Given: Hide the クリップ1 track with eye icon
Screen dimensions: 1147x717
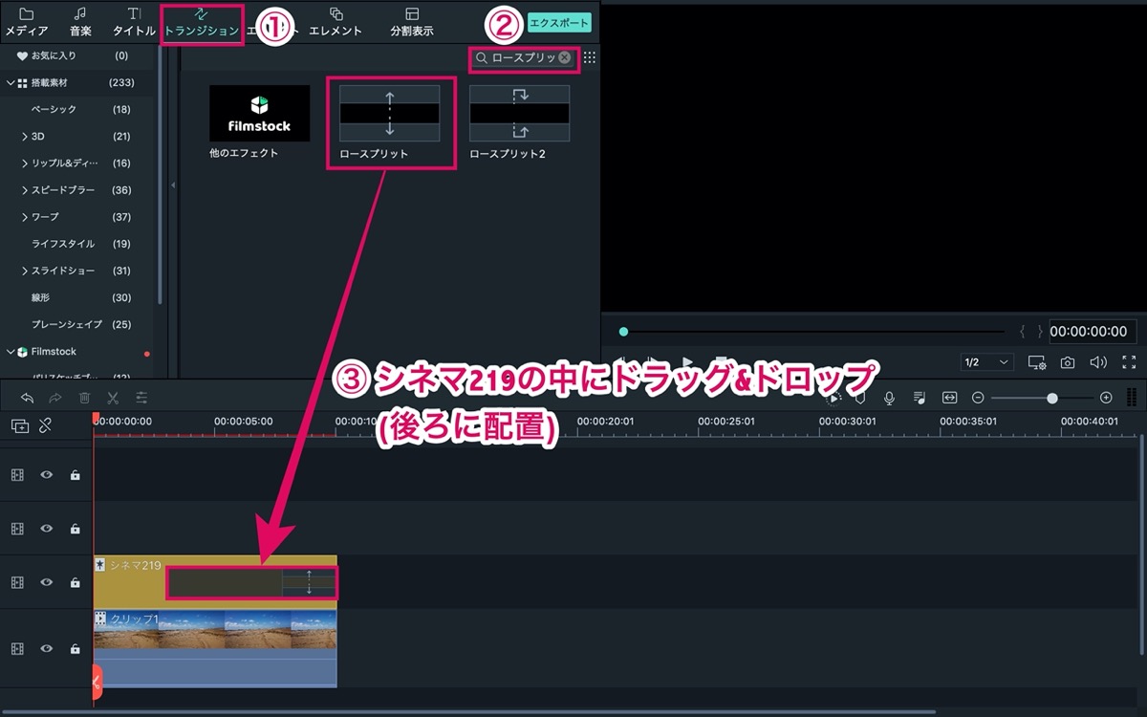Looking at the screenshot, I should [46, 647].
